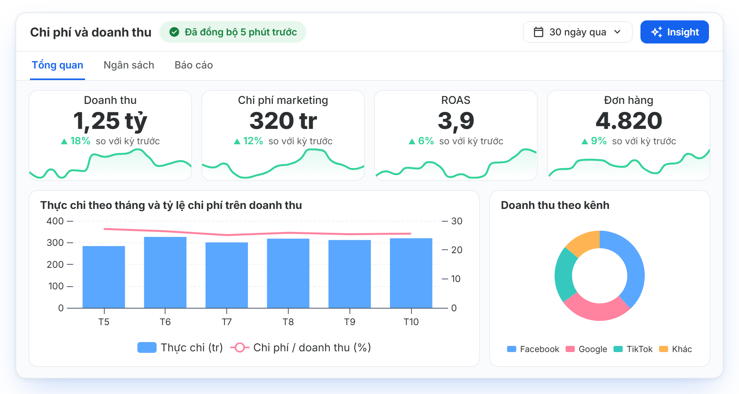Click the green up-arrow beside 9%

[x=585, y=142]
